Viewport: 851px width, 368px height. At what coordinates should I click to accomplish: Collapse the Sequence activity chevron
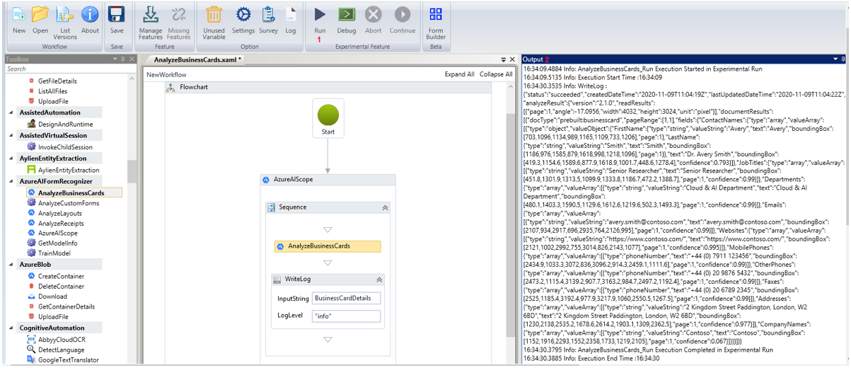(385, 208)
